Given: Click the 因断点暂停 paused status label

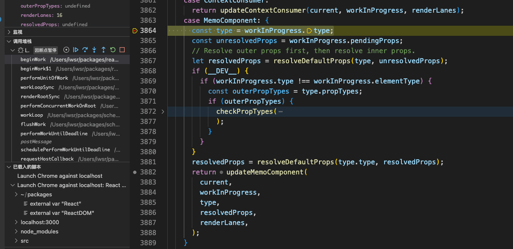Looking at the screenshot, I should [x=45, y=50].
